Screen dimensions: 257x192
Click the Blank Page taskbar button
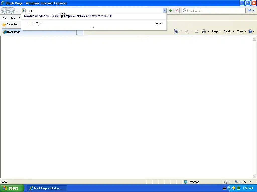point(46,188)
